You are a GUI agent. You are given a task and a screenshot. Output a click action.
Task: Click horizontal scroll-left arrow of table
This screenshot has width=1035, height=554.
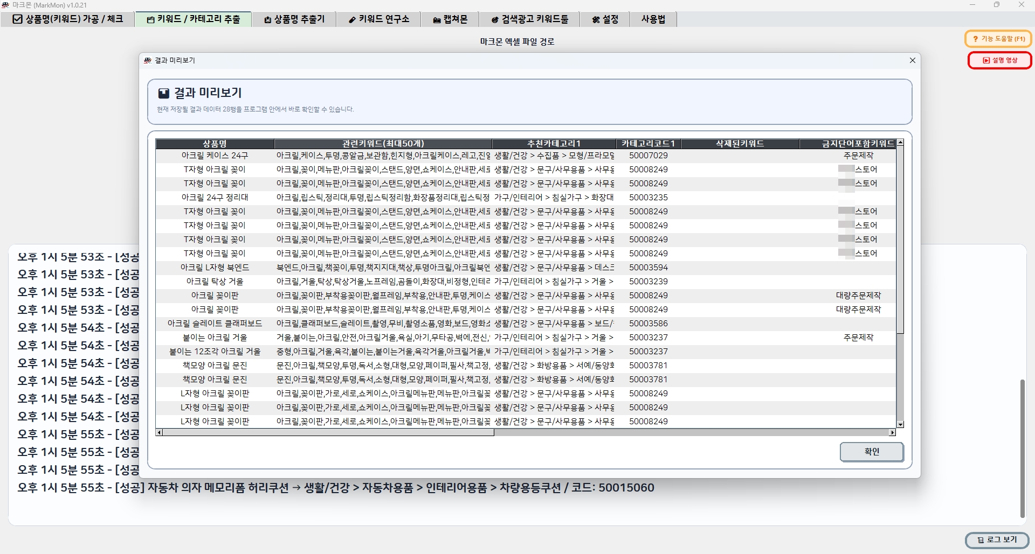click(159, 432)
